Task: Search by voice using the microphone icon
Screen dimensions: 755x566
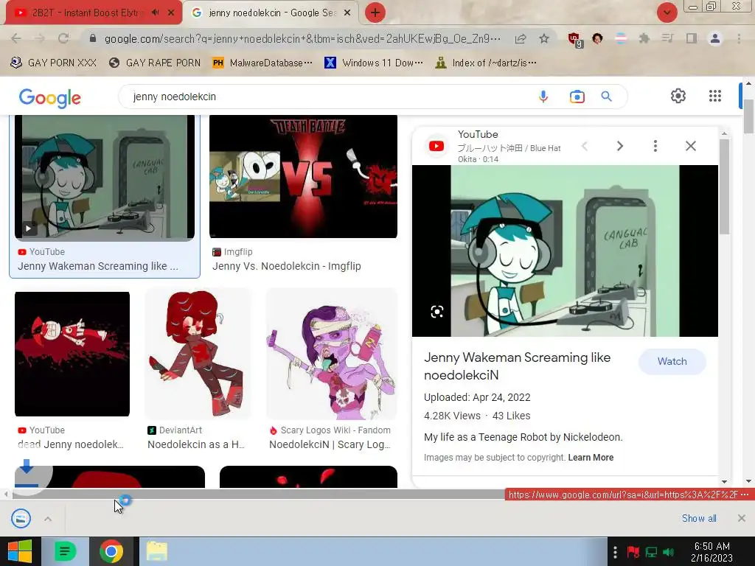Action: pyautogui.click(x=543, y=97)
